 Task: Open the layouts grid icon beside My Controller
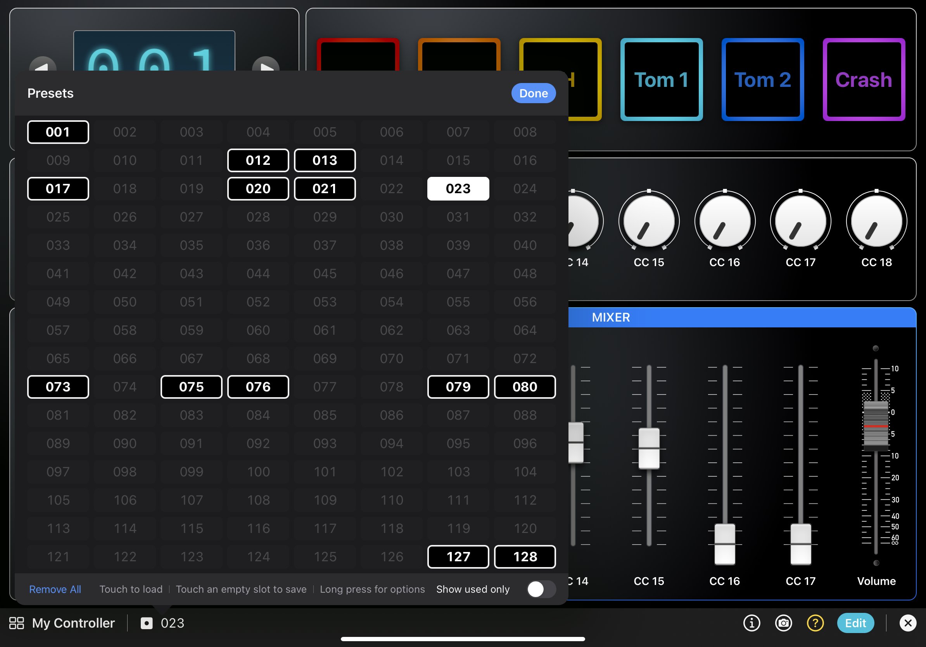(17, 623)
